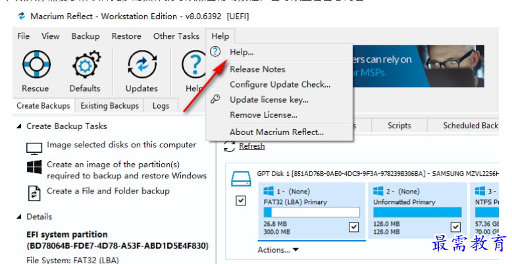Switch to the Scripts tab
This screenshot has height=264, width=512.
399,126
